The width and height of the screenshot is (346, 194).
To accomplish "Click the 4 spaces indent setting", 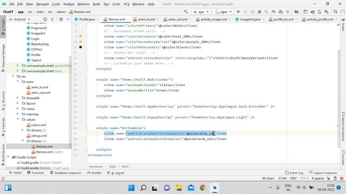I will point(317,178).
